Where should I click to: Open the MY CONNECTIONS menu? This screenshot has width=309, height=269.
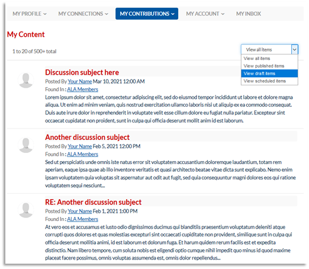tap(83, 14)
